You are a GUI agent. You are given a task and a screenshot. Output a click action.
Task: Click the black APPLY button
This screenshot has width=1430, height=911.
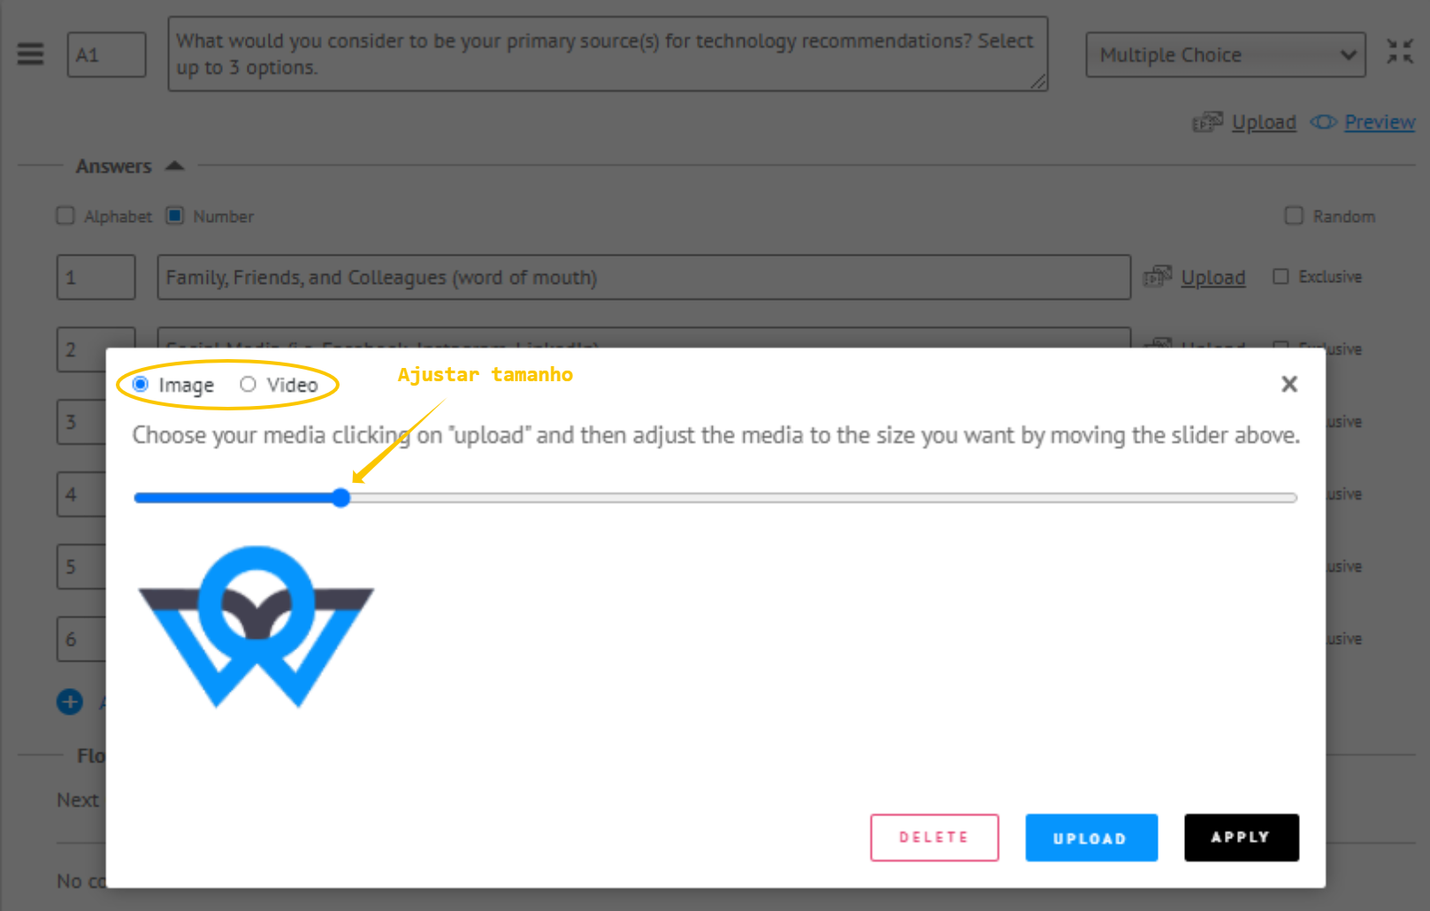[x=1242, y=838]
